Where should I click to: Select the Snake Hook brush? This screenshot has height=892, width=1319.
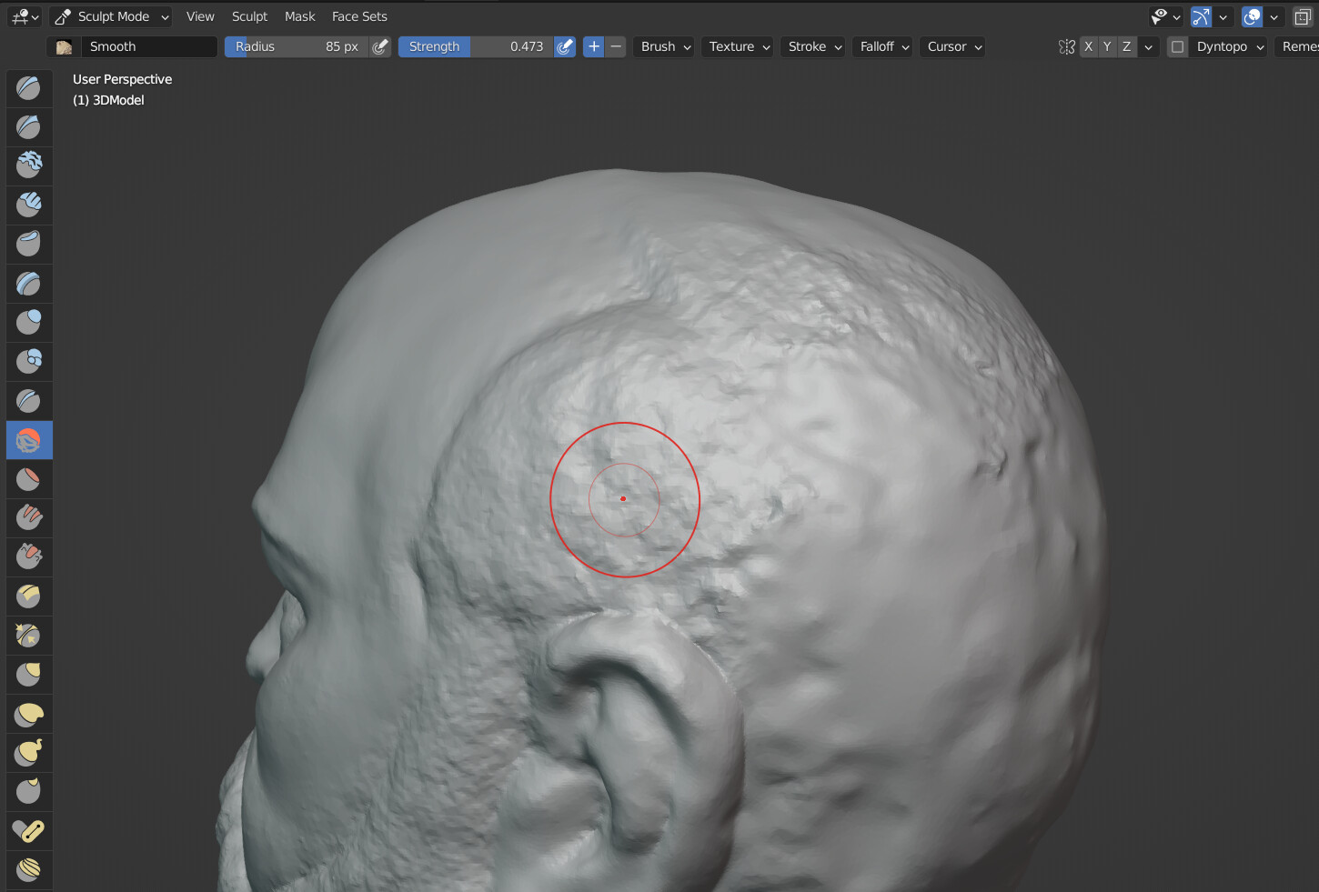pos(28,752)
